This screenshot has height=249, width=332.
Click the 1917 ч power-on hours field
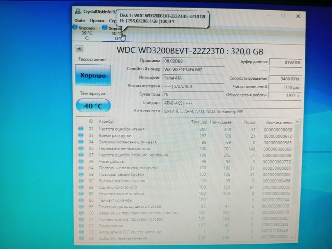click(285, 95)
